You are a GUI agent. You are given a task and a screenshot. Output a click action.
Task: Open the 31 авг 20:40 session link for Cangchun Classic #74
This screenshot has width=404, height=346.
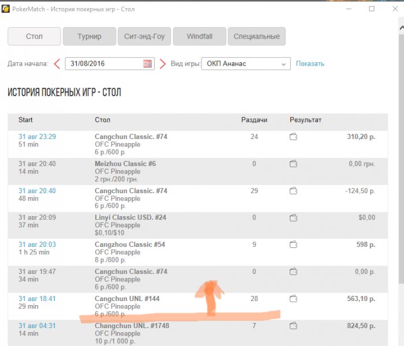point(37,191)
